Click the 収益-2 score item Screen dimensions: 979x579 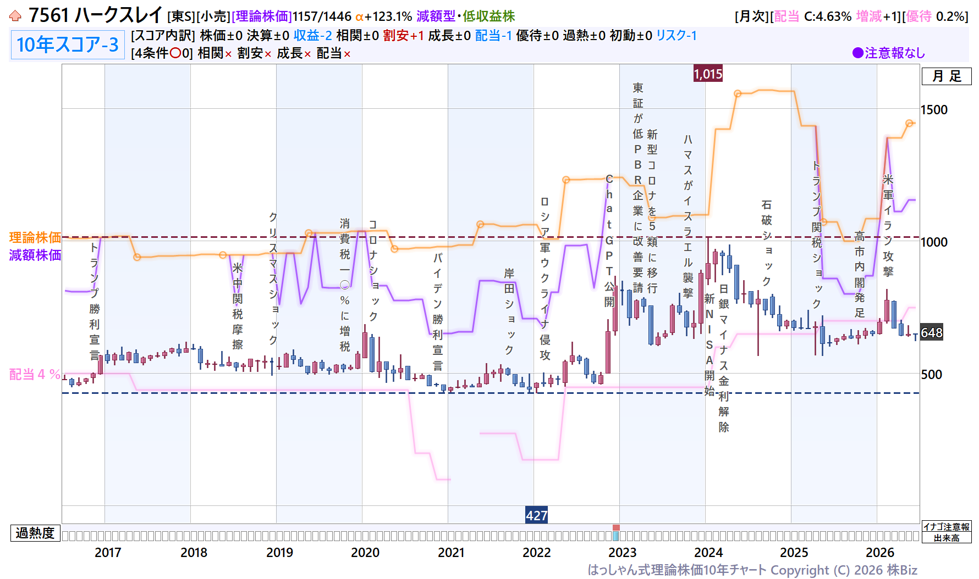tap(312, 36)
